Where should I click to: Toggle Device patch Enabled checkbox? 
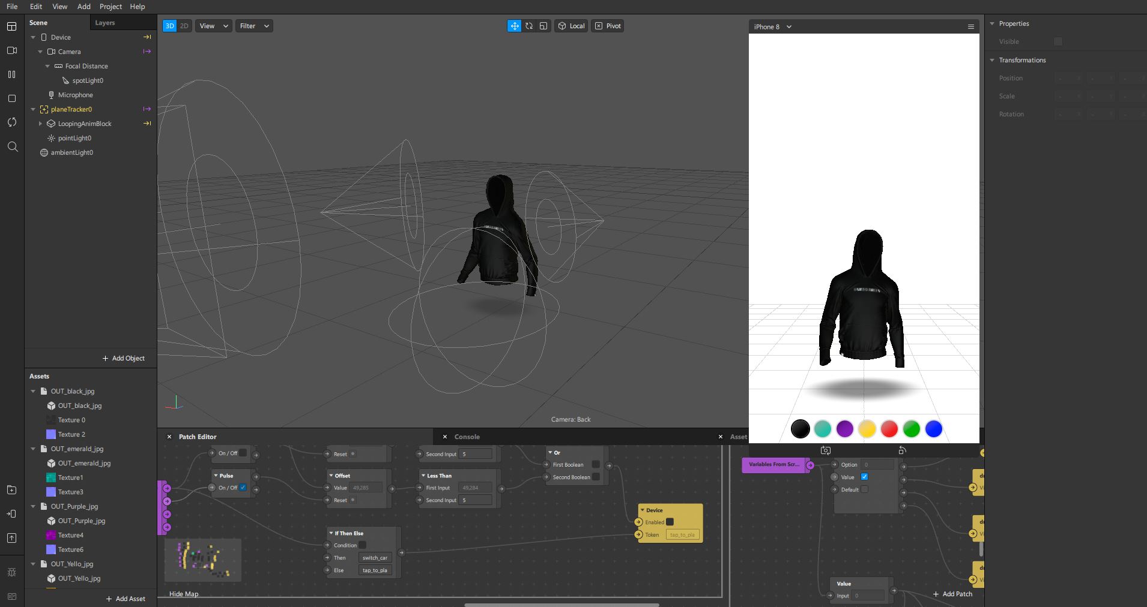670,522
